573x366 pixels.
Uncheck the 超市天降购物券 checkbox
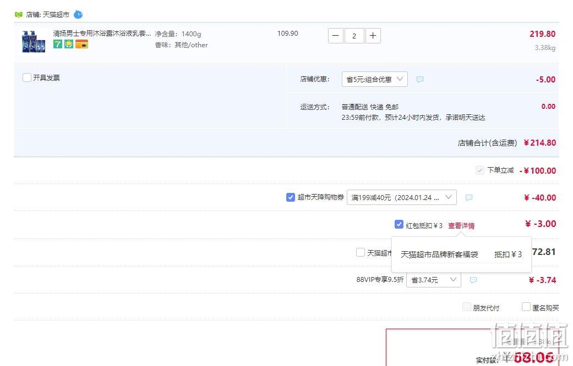[291, 197]
